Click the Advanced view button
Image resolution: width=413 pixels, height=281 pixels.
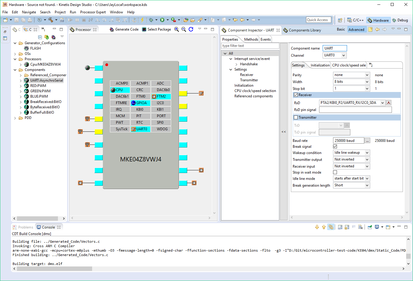click(356, 29)
